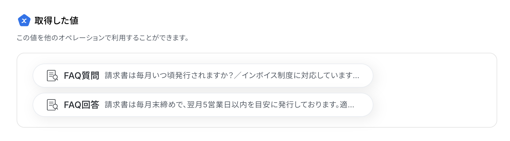Select the 取得した値 heading
This screenshot has width=510, height=141.
tap(56, 21)
